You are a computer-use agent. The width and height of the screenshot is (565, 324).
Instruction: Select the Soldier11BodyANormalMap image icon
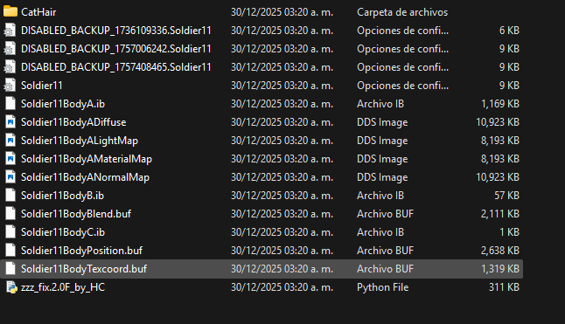10,177
